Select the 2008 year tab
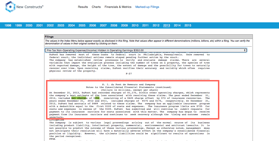The image size is (279, 141). click(114, 25)
